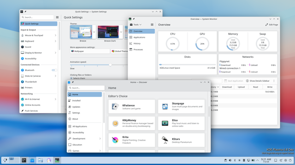Click the KMyMoney app icon in Discover
Screen dimensions: 295x165
[x=115, y=123]
